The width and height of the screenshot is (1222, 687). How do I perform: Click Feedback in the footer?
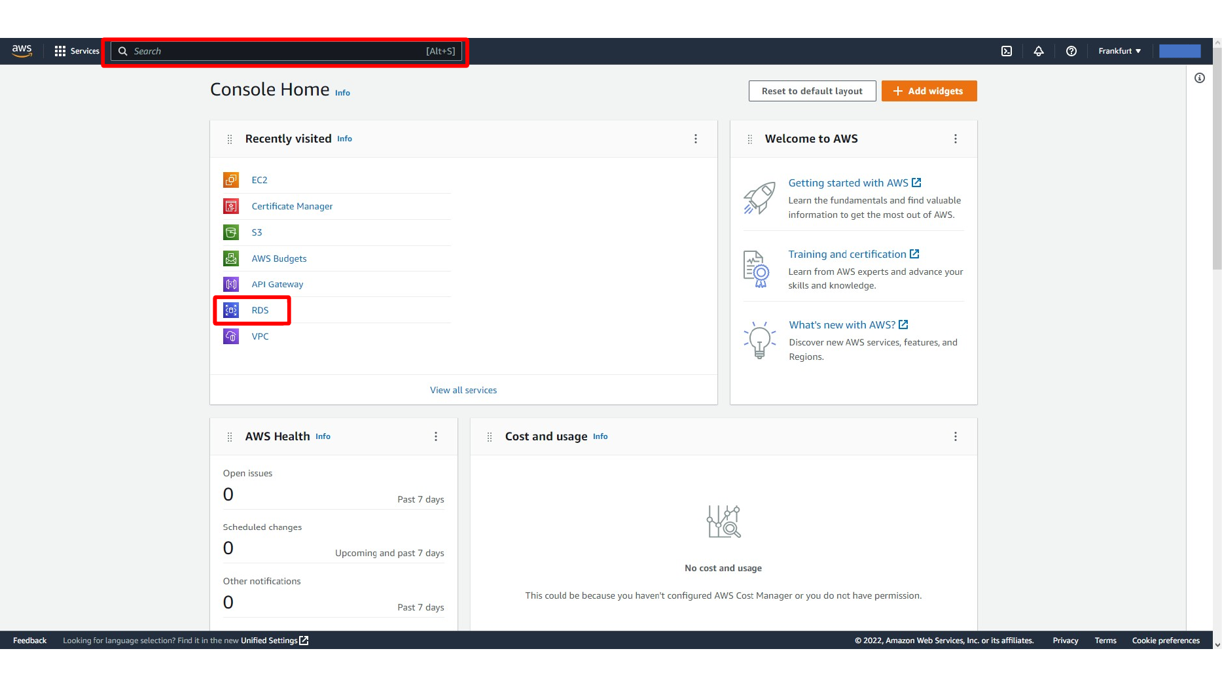pyautogui.click(x=29, y=641)
